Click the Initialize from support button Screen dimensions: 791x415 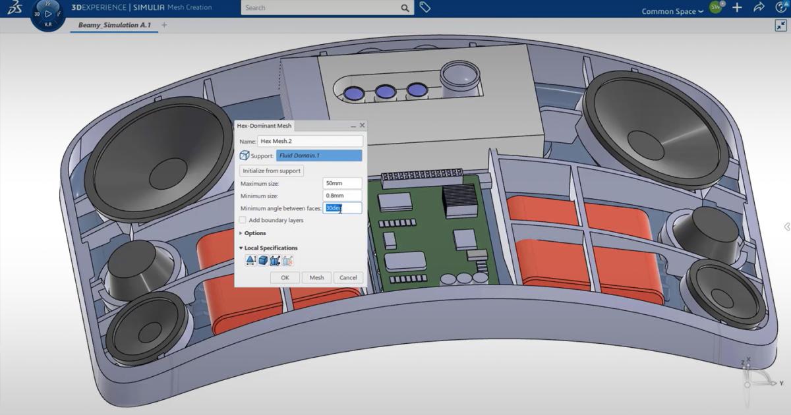click(271, 171)
